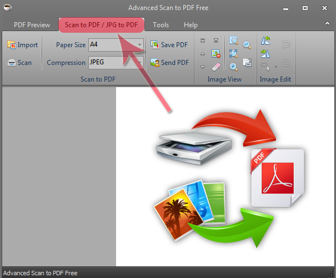Click the zoom in magnifier icon
Screen dimensions: 336x278
tap(233, 67)
